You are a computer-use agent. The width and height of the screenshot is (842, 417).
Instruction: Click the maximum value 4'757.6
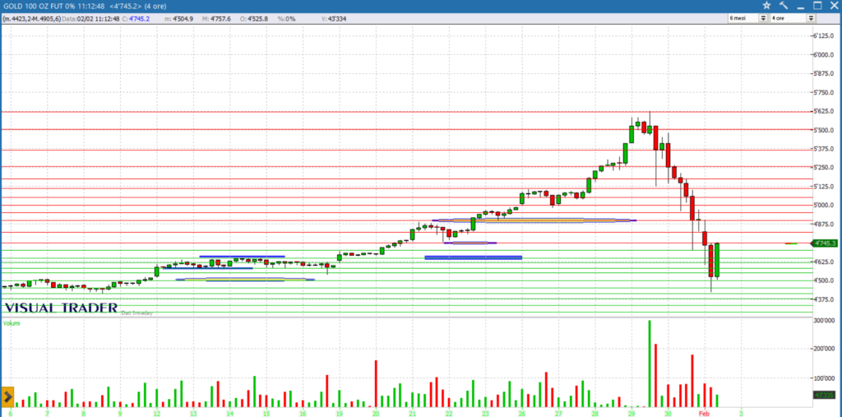point(220,18)
